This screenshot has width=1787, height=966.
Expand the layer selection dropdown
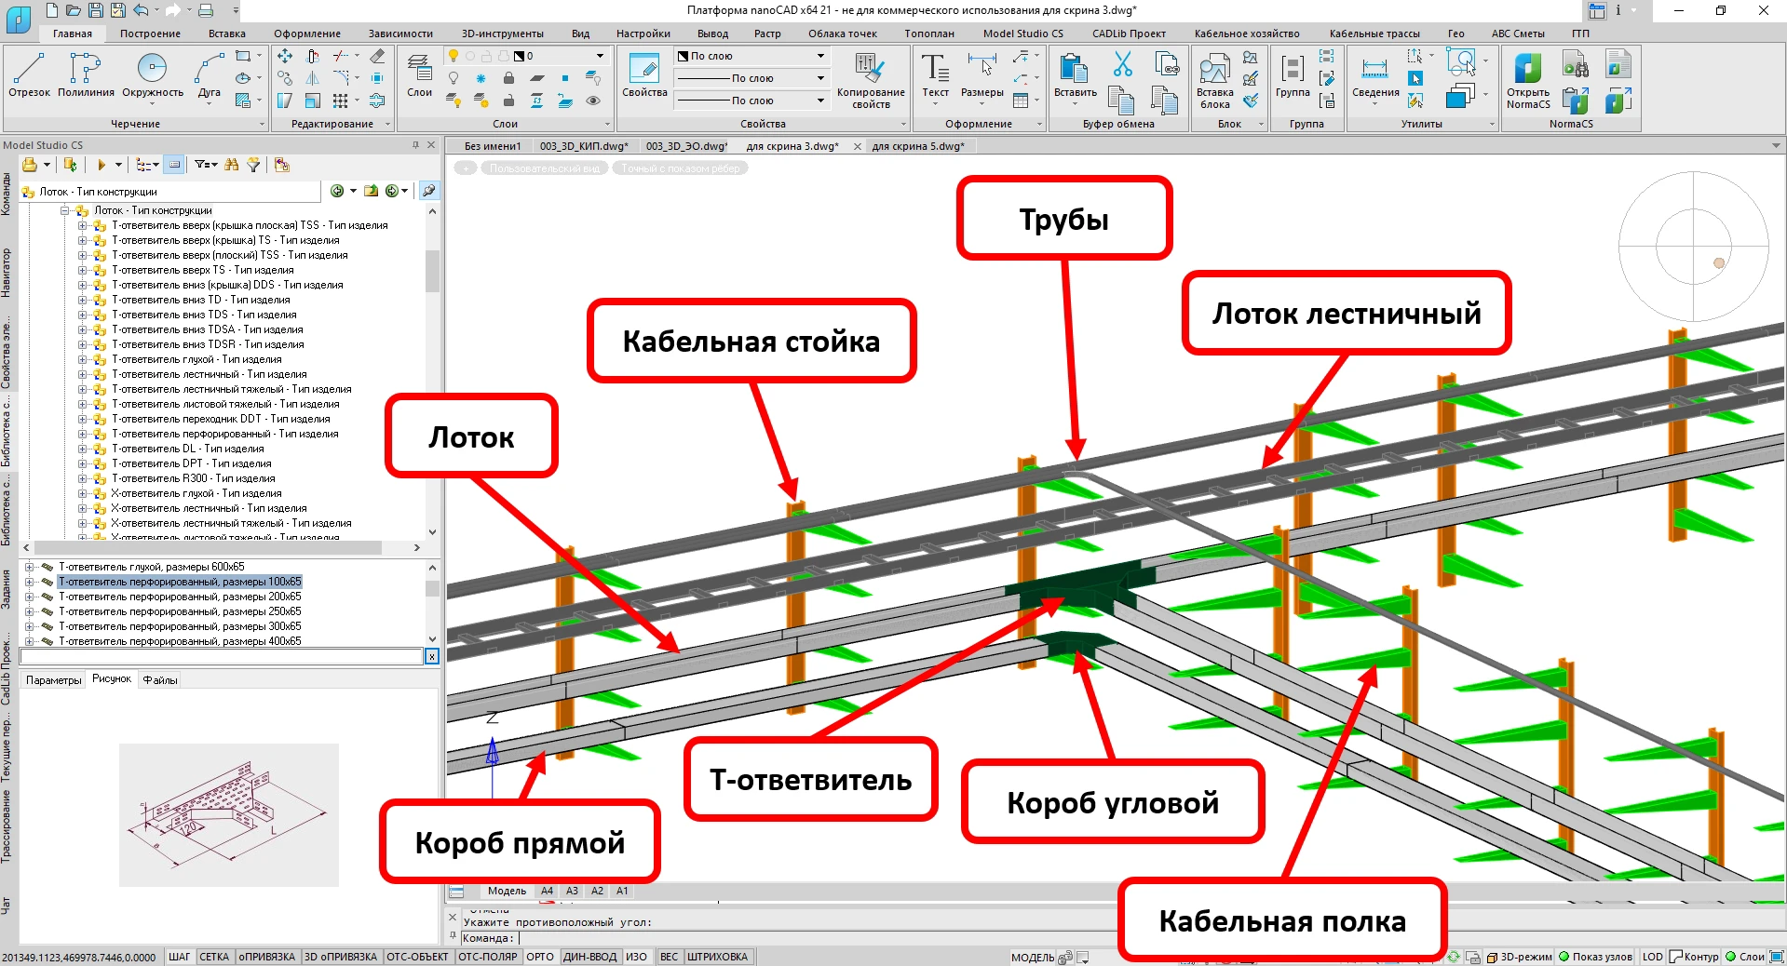600,56
